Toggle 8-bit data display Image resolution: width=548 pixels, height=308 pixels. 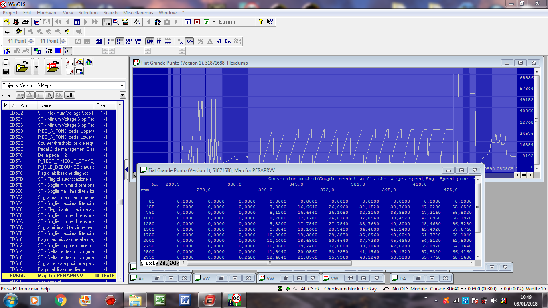pyautogui.click(x=110, y=41)
